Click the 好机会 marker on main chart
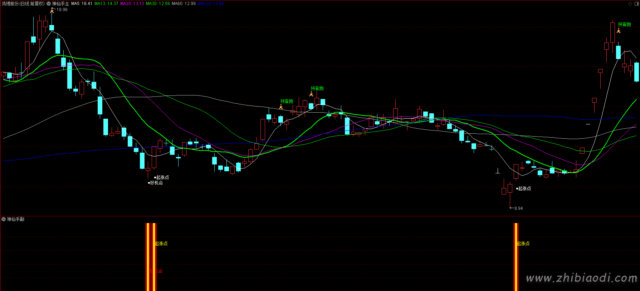The width and height of the screenshot is (640, 291). click(156, 183)
